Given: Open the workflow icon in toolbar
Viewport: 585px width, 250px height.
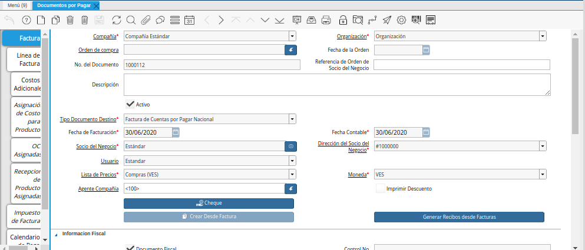Looking at the screenshot, I should pos(372,20).
